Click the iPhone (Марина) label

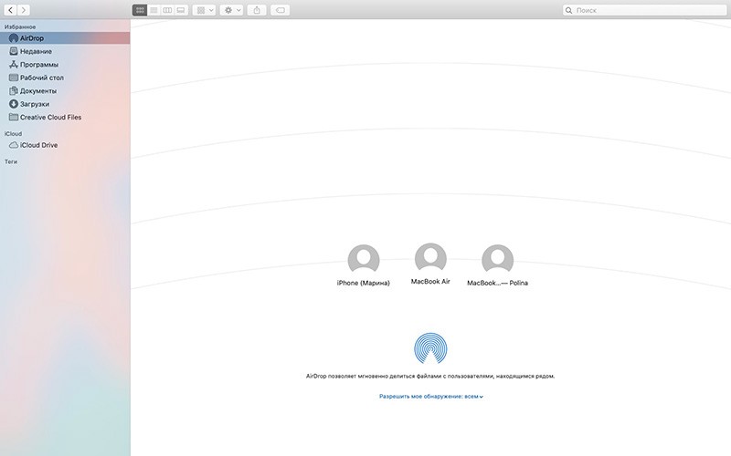click(363, 283)
